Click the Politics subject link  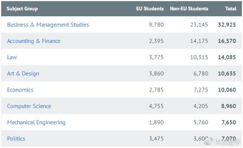click(16, 139)
